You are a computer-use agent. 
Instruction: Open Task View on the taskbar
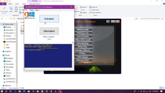click(11, 91)
